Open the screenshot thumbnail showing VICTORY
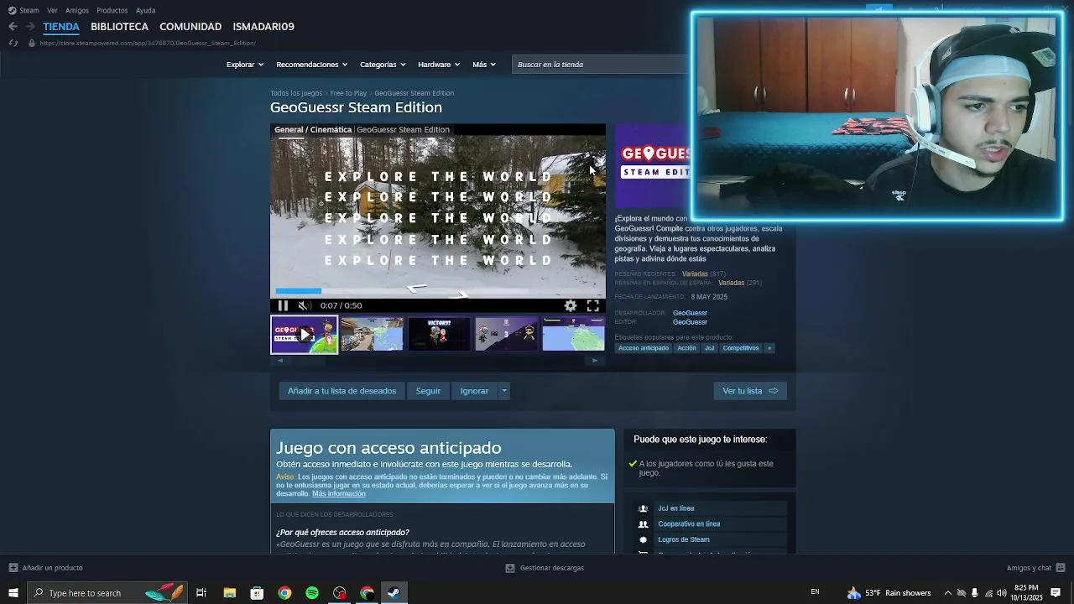 (x=439, y=334)
